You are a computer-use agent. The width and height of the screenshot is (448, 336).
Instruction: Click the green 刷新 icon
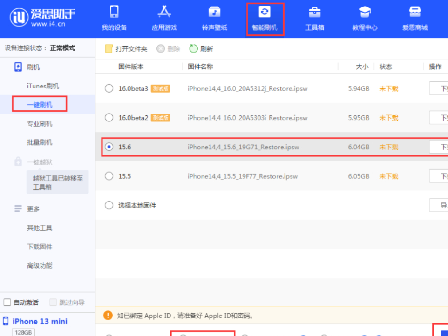193,49
